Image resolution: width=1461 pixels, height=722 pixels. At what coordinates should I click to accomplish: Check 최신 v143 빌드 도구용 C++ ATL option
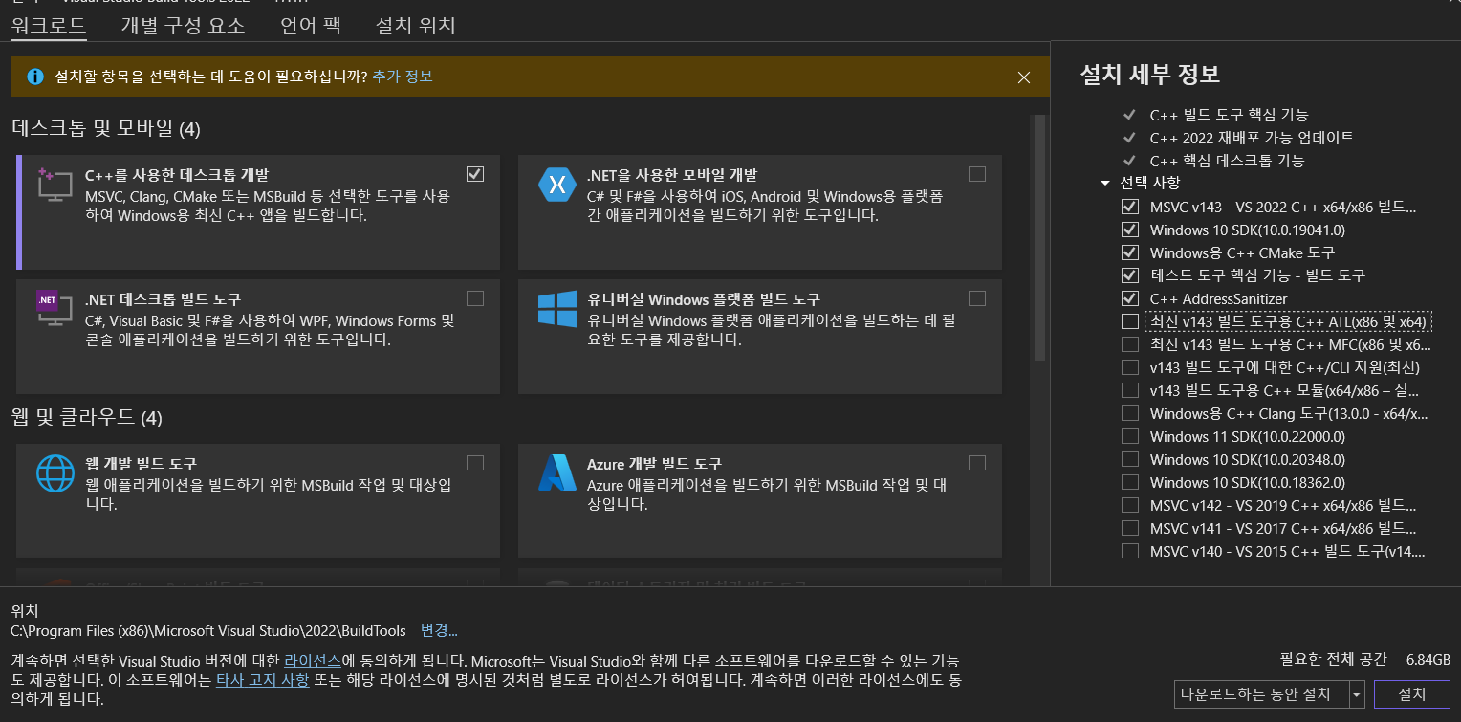(x=1130, y=321)
